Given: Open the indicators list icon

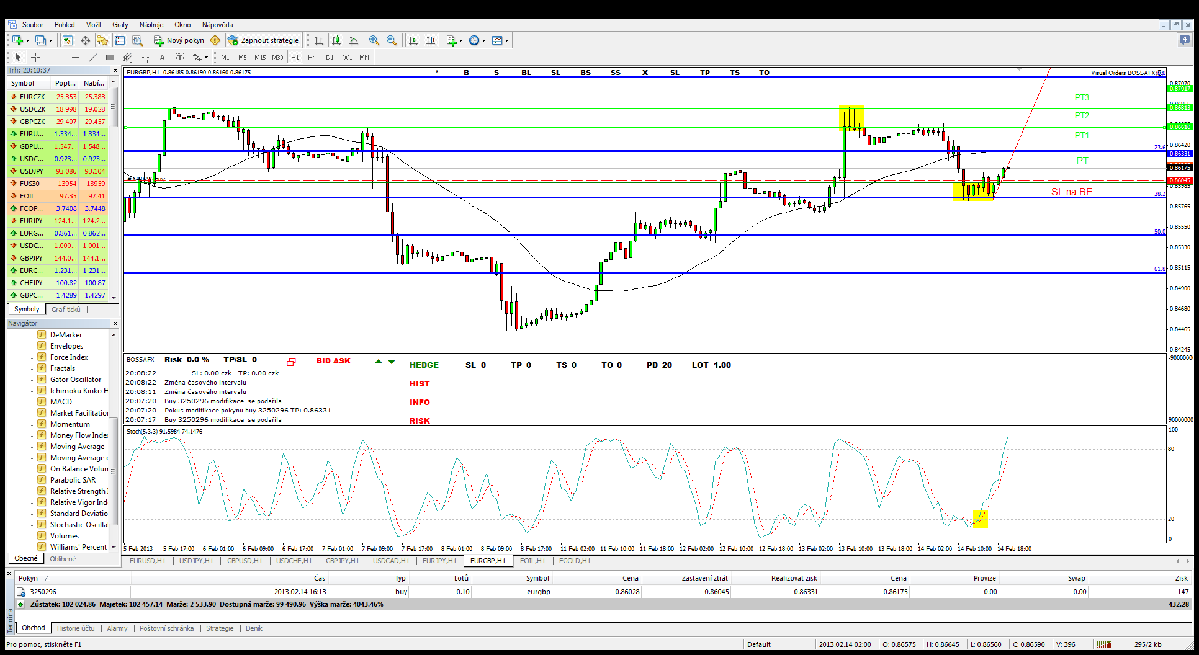Looking at the screenshot, I should (x=451, y=40).
